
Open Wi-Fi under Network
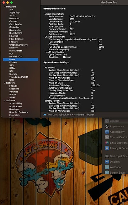click(x=12, y=98)
